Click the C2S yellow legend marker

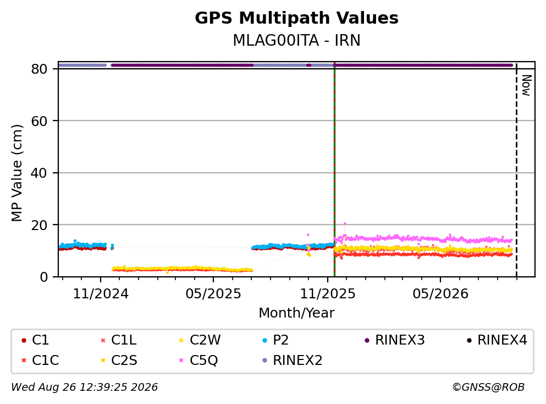click(x=103, y=360)
